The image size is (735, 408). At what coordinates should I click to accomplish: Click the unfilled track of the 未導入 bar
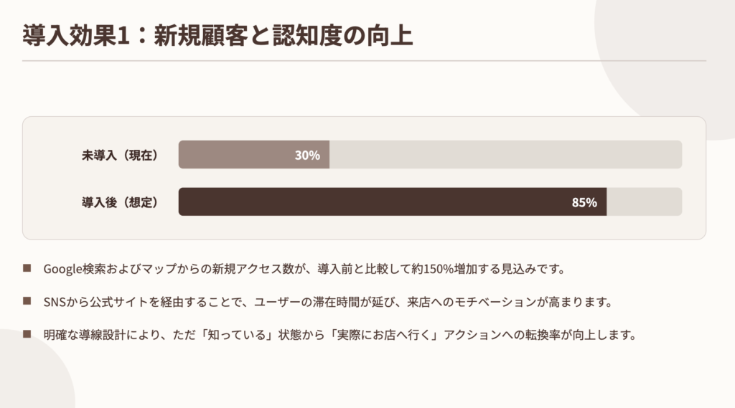coord(502,155)
